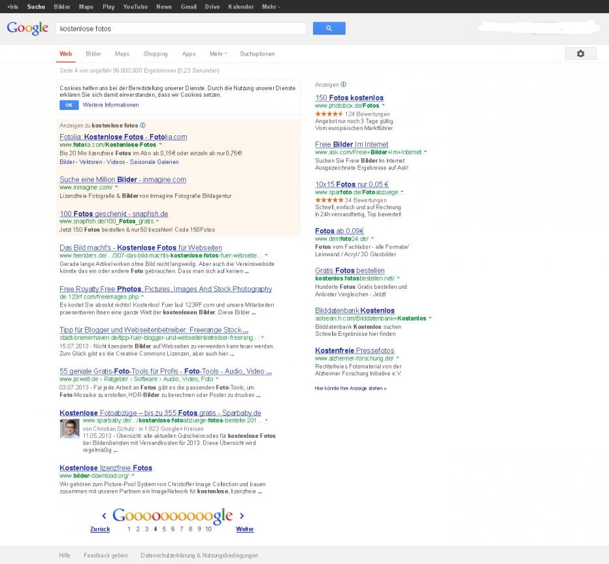Open 'Free Royalty Free Photos' result
Screen dimensions: 609x564
coord(166,289)
